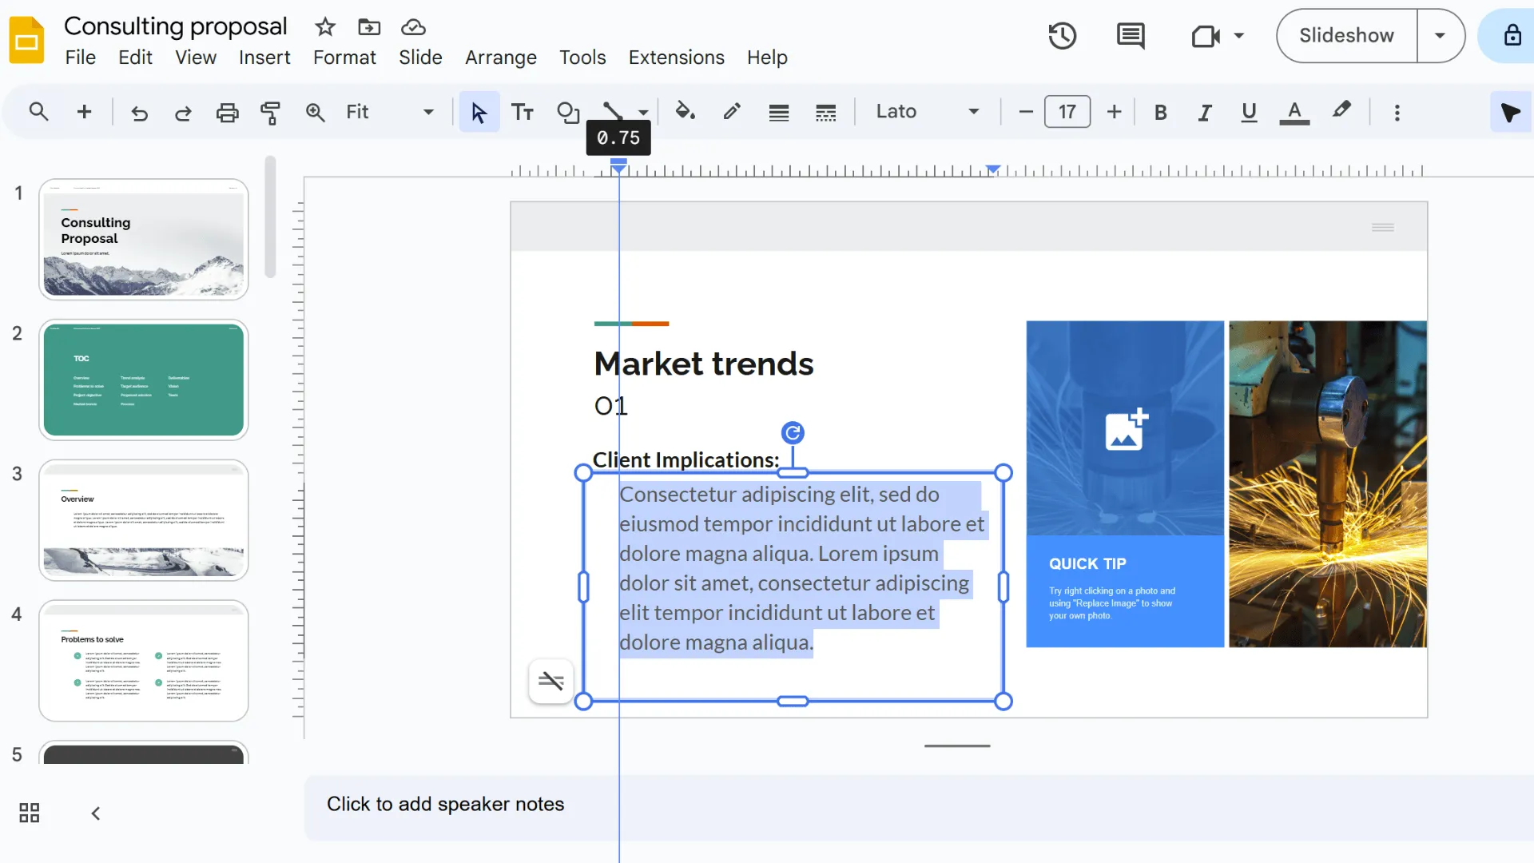Redo the last action
The width and height of the screenshot is (1534, 863).
pos(183,113)
